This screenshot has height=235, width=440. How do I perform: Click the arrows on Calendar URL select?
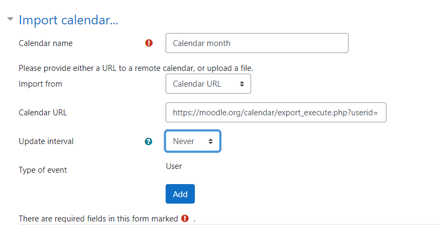pyautogui.click(x=241, y=84)
